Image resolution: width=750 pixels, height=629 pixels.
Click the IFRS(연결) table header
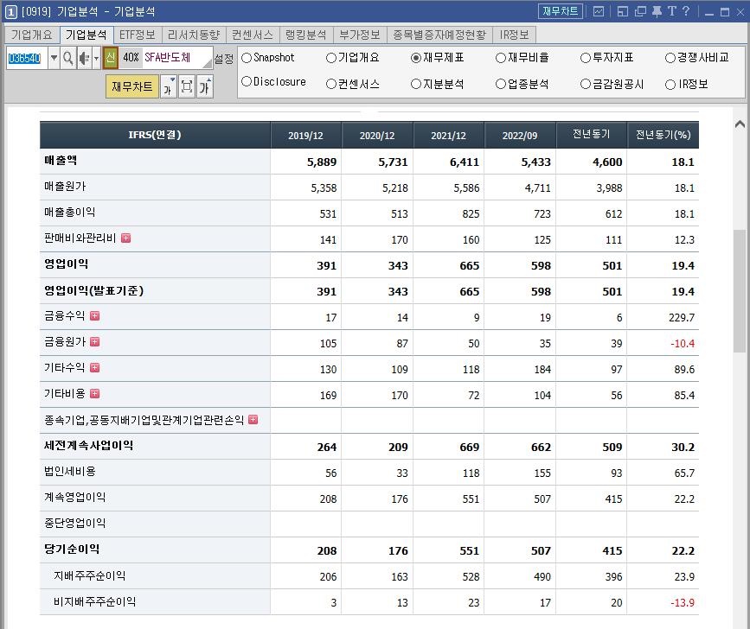[x=155, y=135]
